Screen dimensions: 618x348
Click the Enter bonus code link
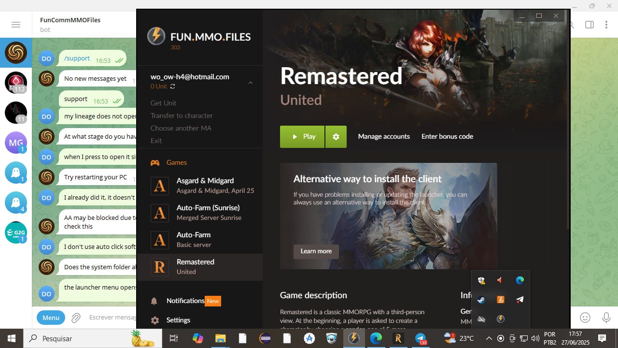tap(447, 137)
